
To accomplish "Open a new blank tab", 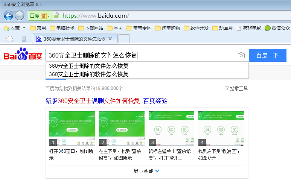I will tap(124, 39).
